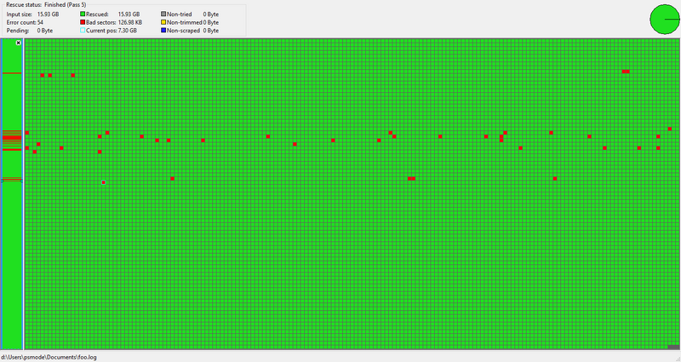The height and width of the screenshot is (362, 681).
Task: Click the thick red band in overview bar
Action: (x=12, y=138)
